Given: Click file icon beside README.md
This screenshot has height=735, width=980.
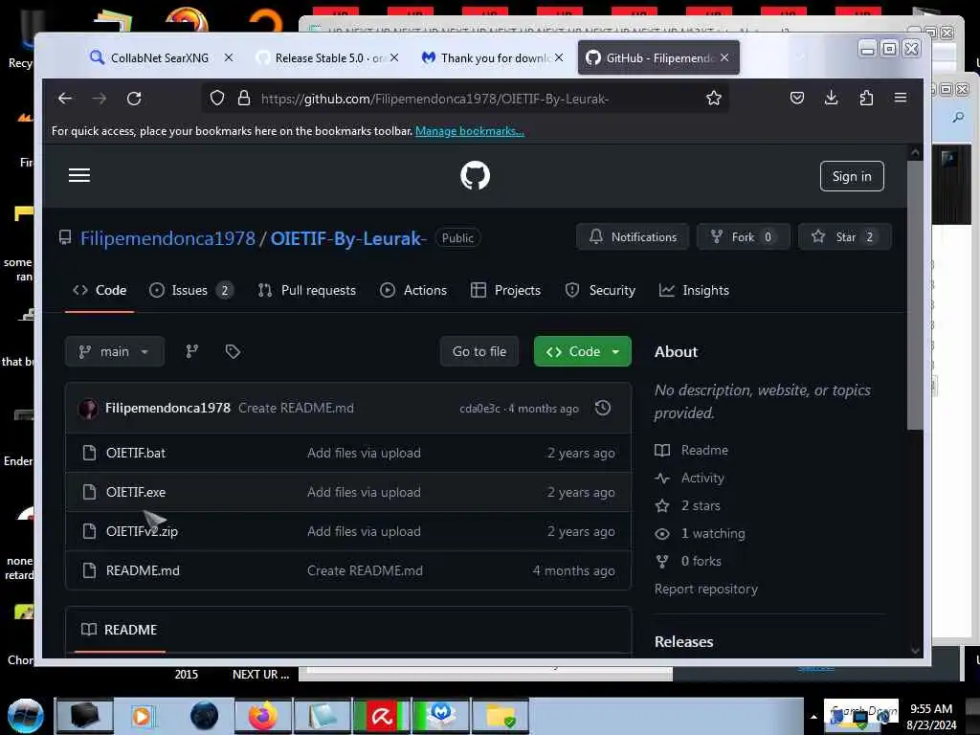Looking at the screenshot, I should (89, 570).
